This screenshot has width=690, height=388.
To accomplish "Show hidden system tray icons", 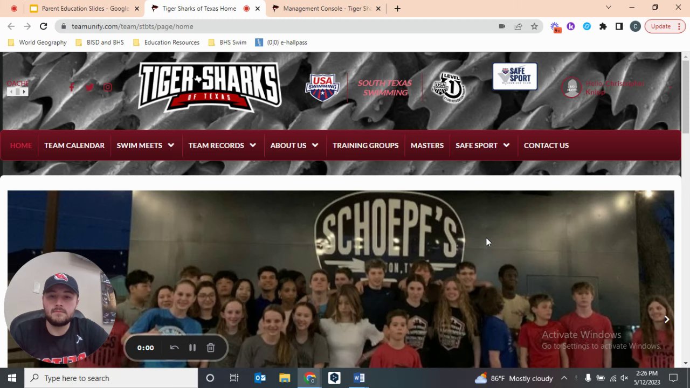I will [564, 378].
